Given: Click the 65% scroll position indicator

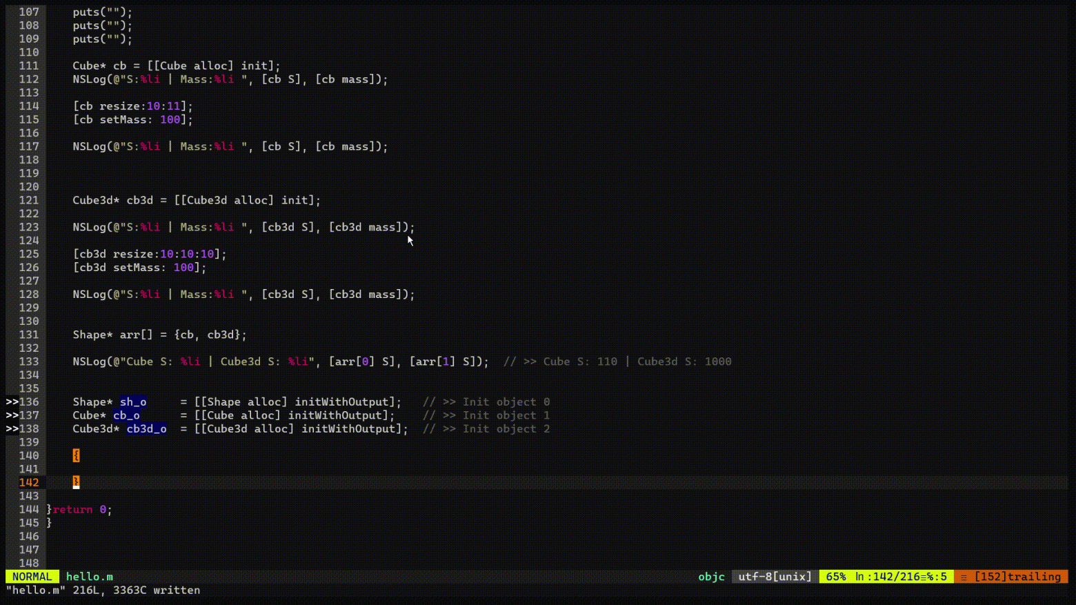Looking at the screenshot, I should tap(836, 577).
